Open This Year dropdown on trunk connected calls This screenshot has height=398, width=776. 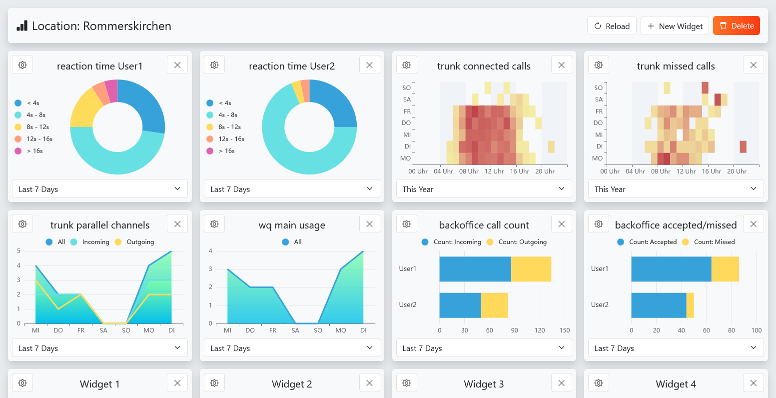tap(484, 189)
